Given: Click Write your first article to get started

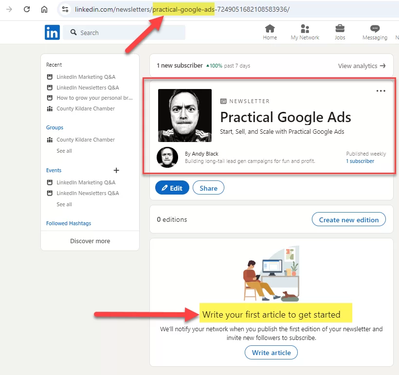Looking at the screenshot, I should (x=271, y=315).
